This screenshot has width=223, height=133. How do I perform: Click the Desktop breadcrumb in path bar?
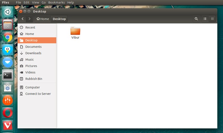point(59,19)
